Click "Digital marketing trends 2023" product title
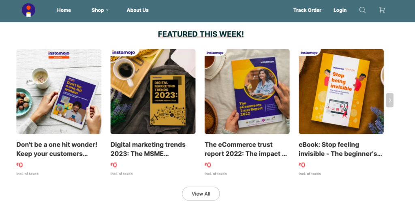 [148, 149]
